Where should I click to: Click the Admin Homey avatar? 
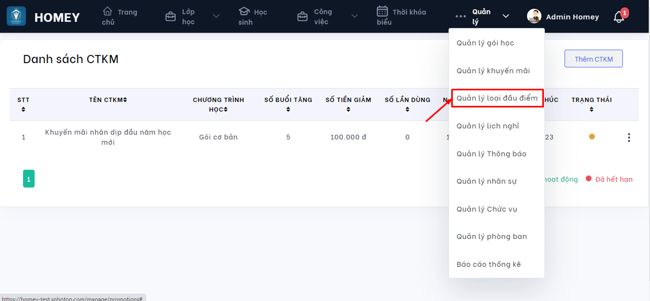[534, 17]
